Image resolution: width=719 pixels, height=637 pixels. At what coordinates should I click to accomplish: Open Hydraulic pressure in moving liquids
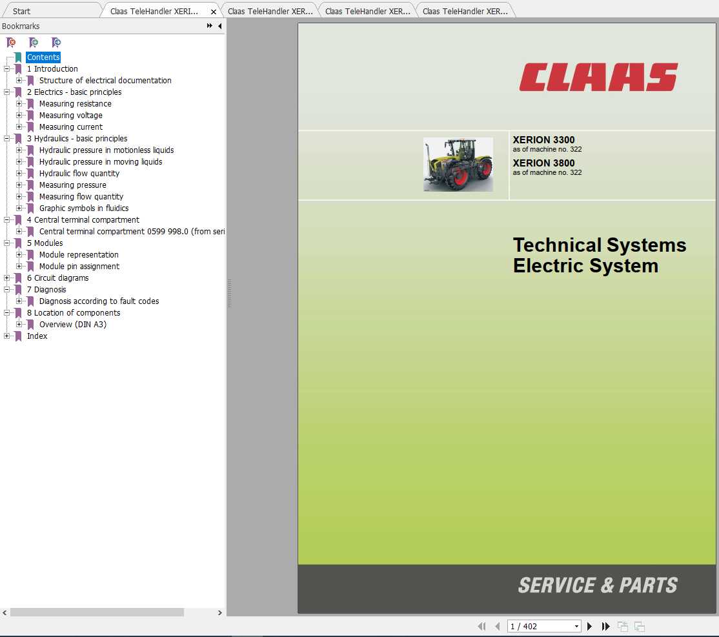pos(101,161)
